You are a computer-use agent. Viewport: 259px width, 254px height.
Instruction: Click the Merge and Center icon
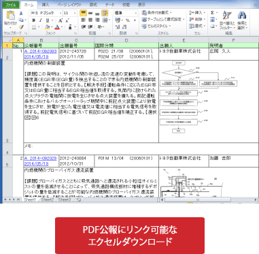click(x=105, y=20)
